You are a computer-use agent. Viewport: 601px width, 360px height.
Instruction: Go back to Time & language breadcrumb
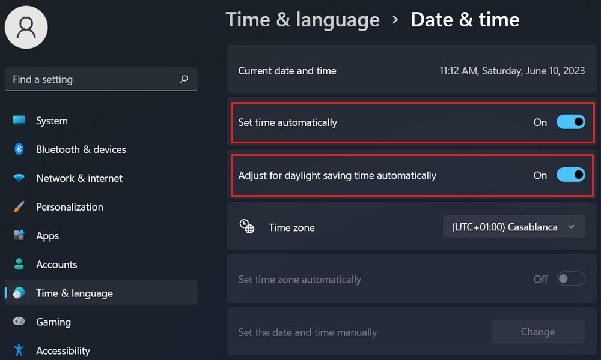[302, 20]
